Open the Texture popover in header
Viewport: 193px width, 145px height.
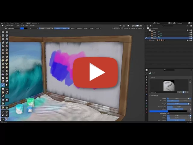[79, 28]
